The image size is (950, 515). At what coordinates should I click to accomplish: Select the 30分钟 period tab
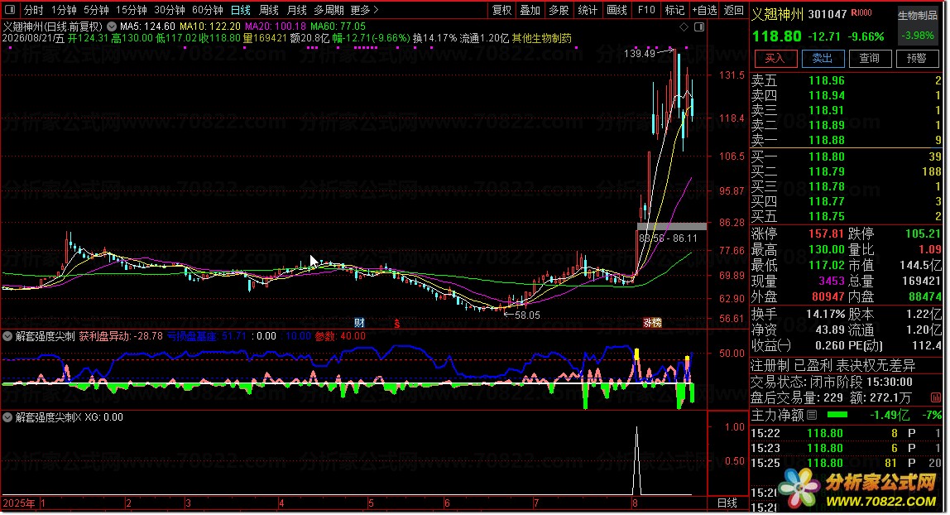click(x=169, y=10)
